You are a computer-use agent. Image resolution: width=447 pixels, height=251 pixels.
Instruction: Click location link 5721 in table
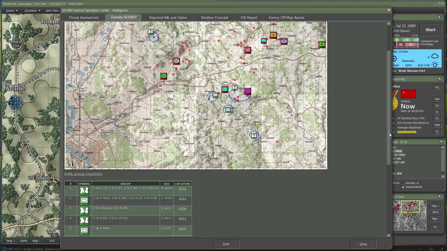[182, 188]
